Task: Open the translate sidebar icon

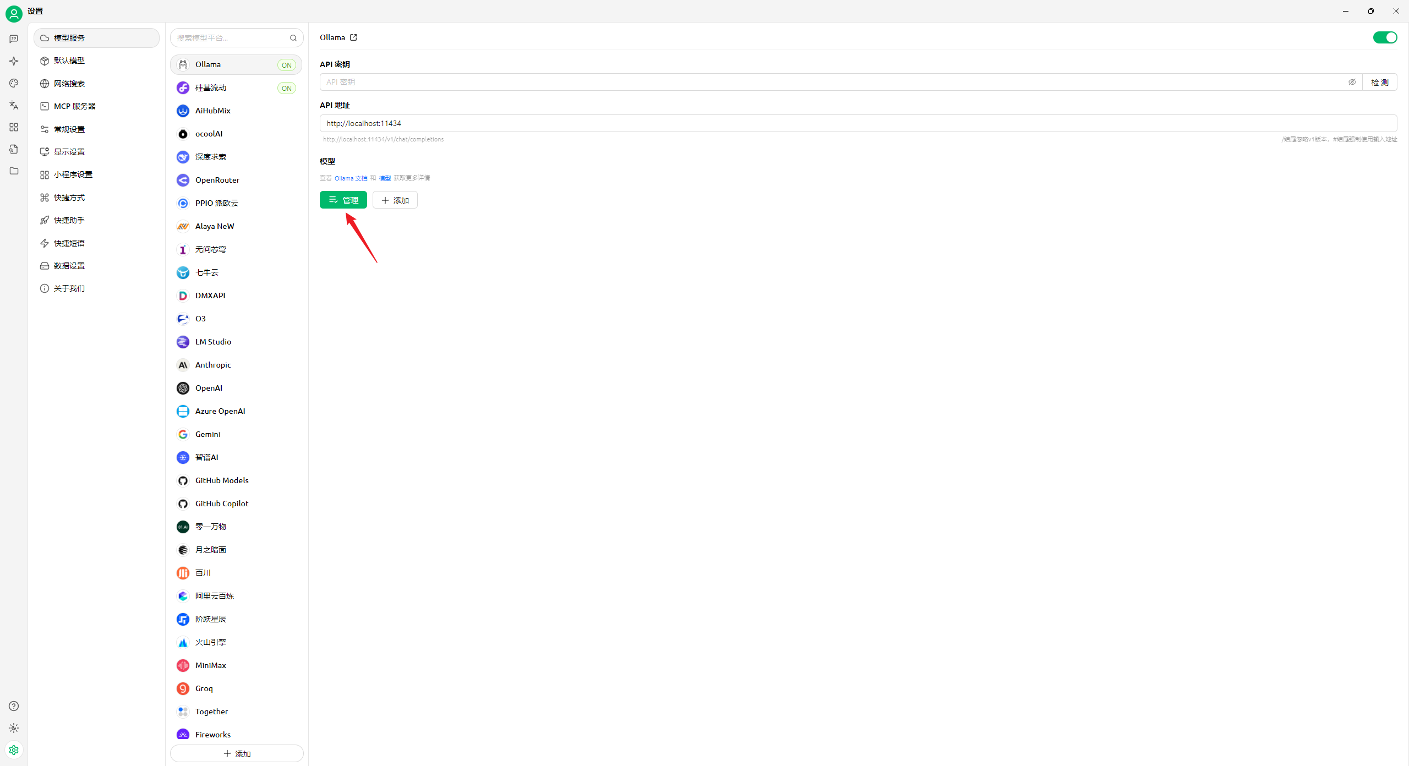Action: [14, 105]
